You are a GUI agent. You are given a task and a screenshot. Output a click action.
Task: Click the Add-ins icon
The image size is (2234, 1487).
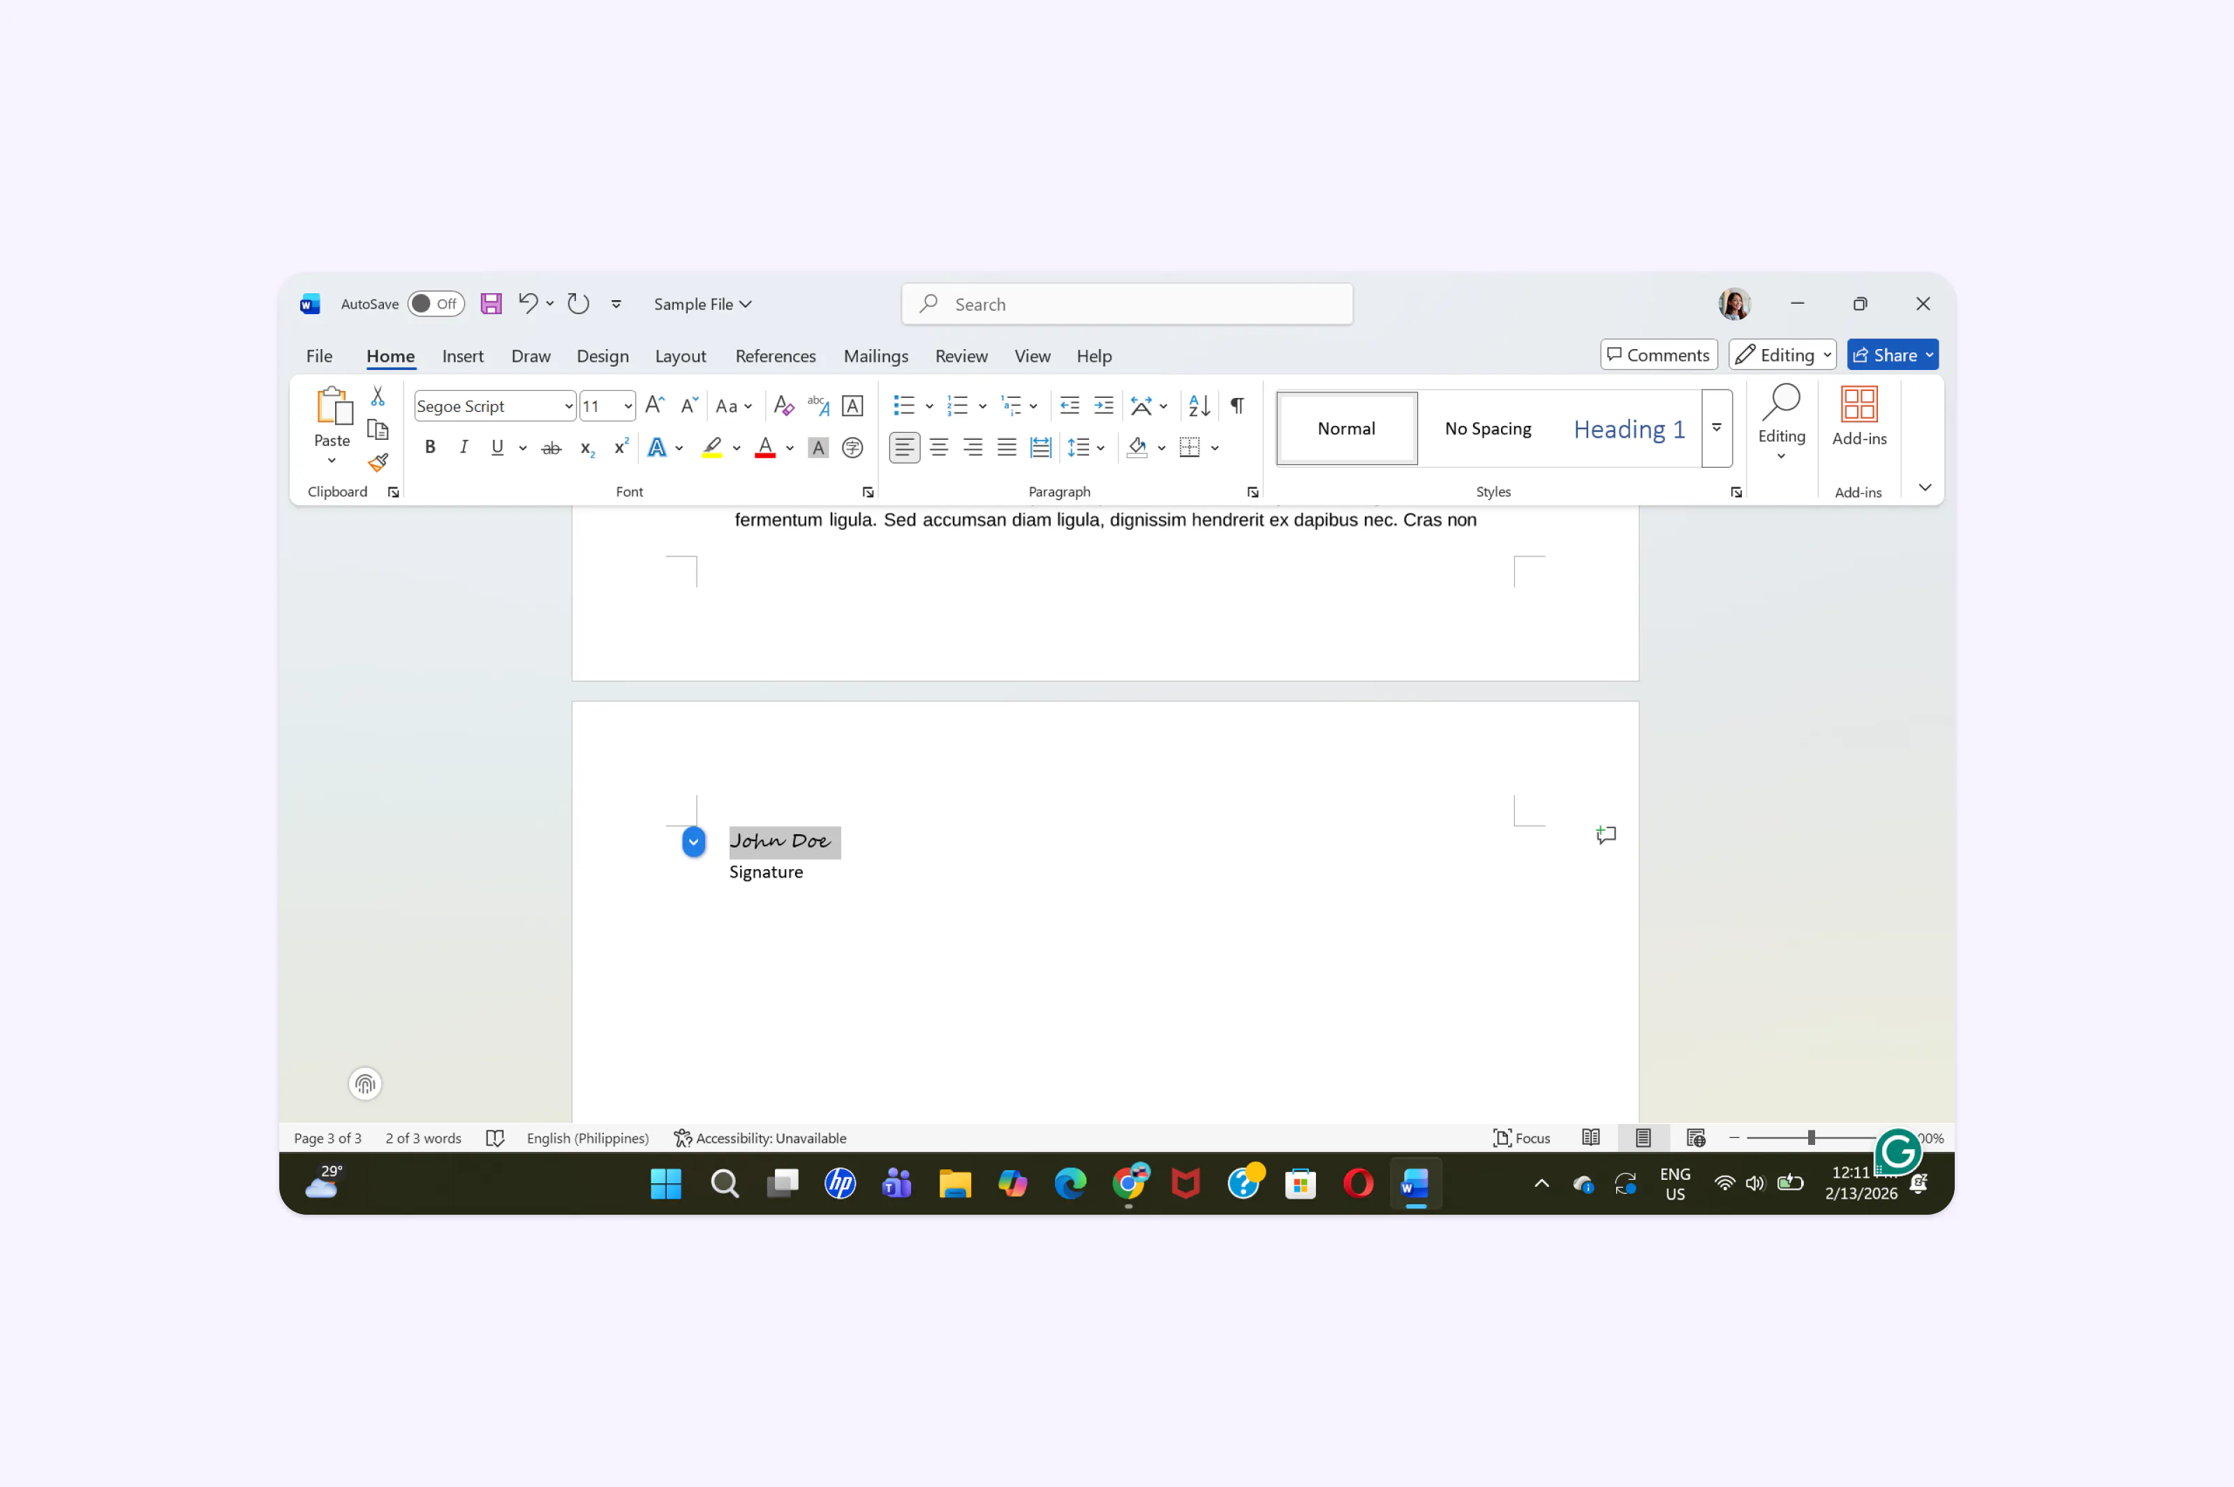click(1858, 415)
